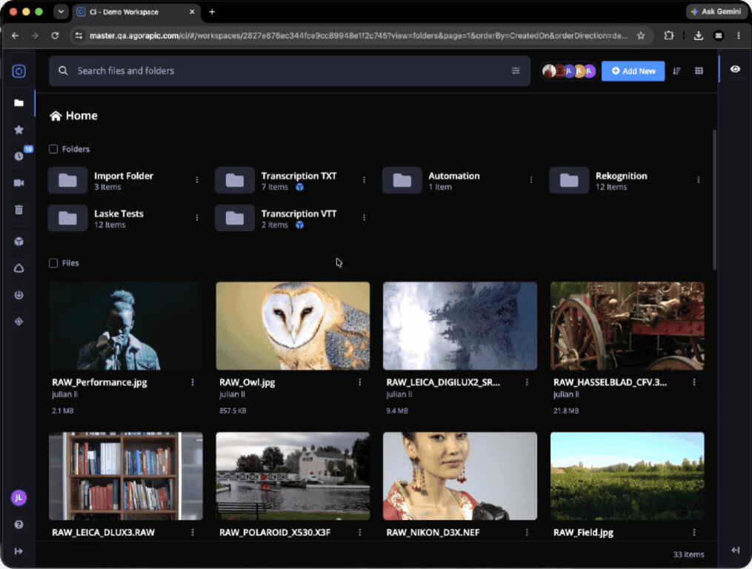
Task: Open the video camera sidebar icon
Action: click(19, 183)
